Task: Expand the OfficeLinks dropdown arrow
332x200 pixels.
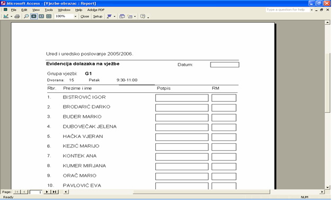Action: point(115,16)
